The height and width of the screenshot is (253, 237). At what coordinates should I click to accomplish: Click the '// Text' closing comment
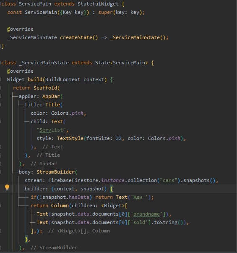[x=52, y=147]
